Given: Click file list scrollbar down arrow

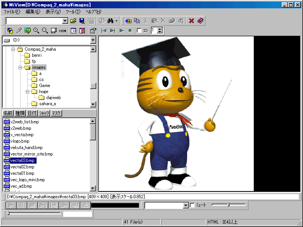Looking at the screenshot, I should tap(93, 188).
